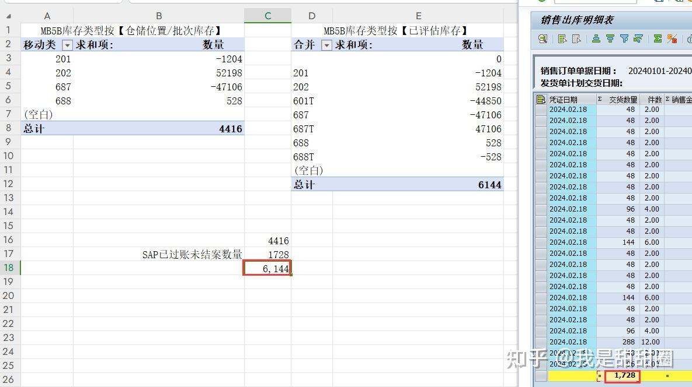Image resolution: width=692 pixels, height=387 pixels.
Task: Open the 合并 pivot filter dropdown
Action: (x=327, y=44)
